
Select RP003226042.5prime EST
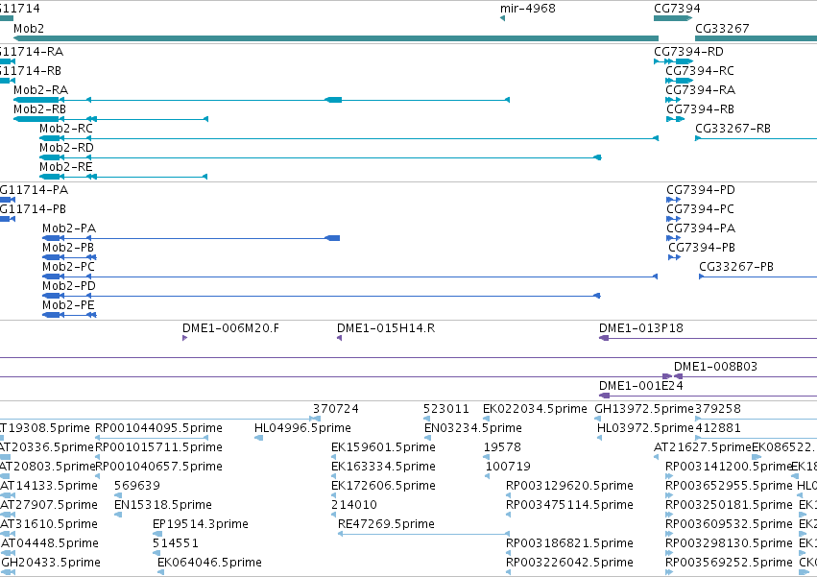click(508, 572)
